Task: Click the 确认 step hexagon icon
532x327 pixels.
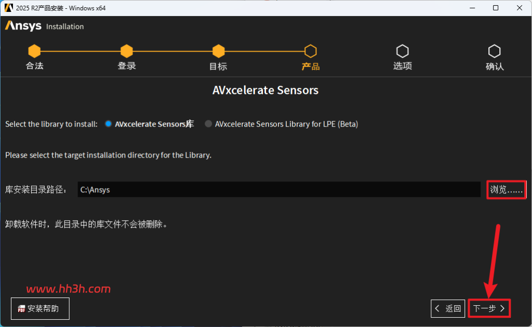Action: pos(495,51)
